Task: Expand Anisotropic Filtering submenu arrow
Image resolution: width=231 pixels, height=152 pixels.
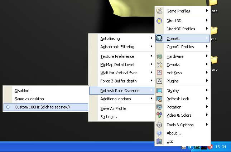Action: [x=151, y=47]
